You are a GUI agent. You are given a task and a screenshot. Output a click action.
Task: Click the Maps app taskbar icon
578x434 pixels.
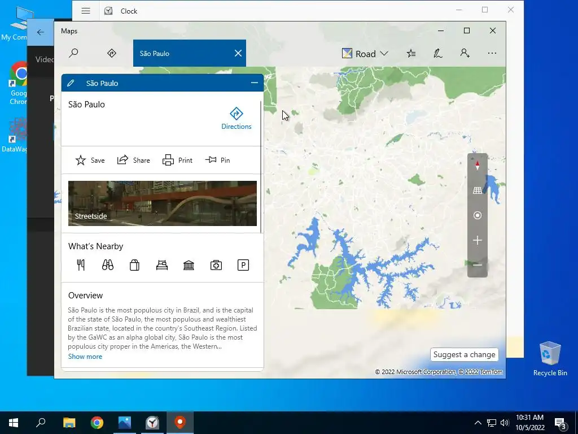pos(180,423)
